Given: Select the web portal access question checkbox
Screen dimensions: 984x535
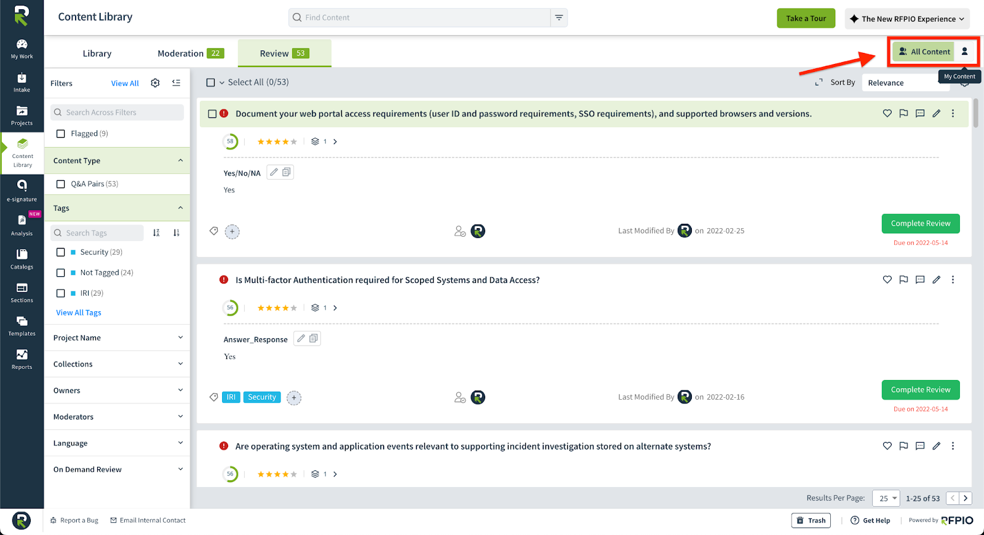Looking at the screenshot, I should (x=212, y=114).
